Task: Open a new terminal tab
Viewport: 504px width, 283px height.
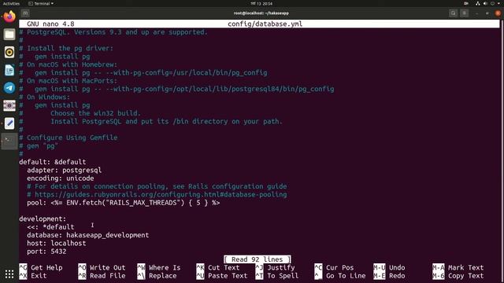Action: (x=25, y=13)
